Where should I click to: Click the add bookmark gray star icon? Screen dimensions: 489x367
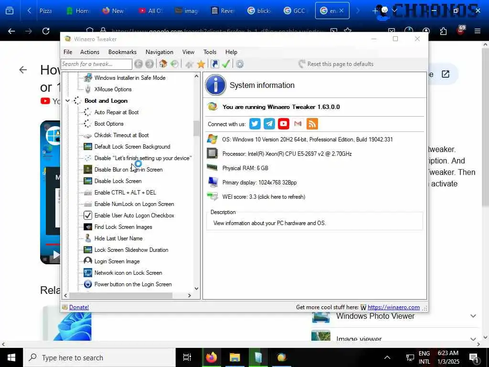[x=189, y=65]
